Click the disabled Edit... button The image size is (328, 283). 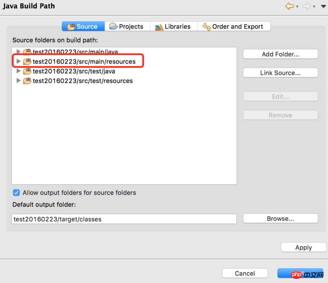click(x=280, y=97)
